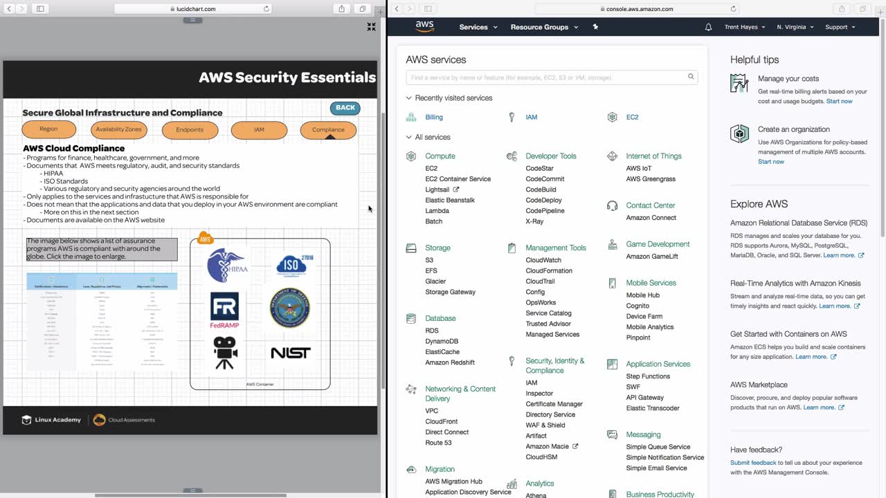Click the AWS logo in console header
This screenshot has height=498, width=886.
pos(425,27)
